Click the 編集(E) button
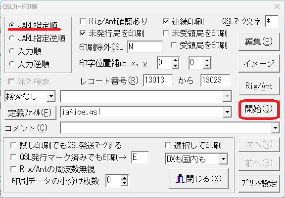The width and height of the screenshot is (285, 198). point(259,41)
